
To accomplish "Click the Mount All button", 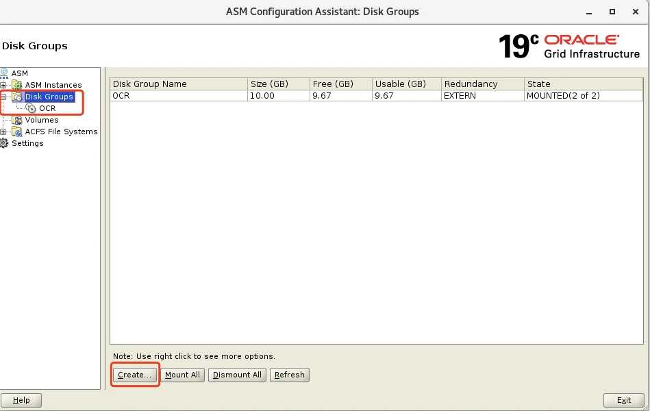I will tap(182, 375).
